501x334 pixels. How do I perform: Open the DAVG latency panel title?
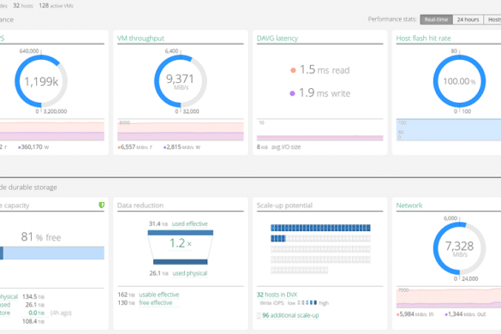click(x=277, y=39)
